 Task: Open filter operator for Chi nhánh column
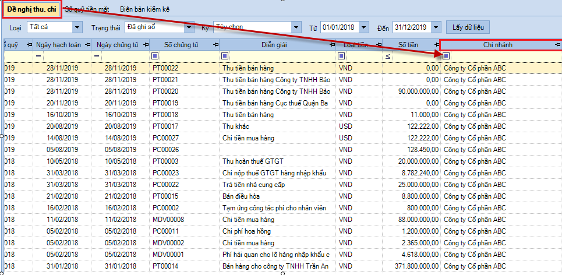coord(446,55)
